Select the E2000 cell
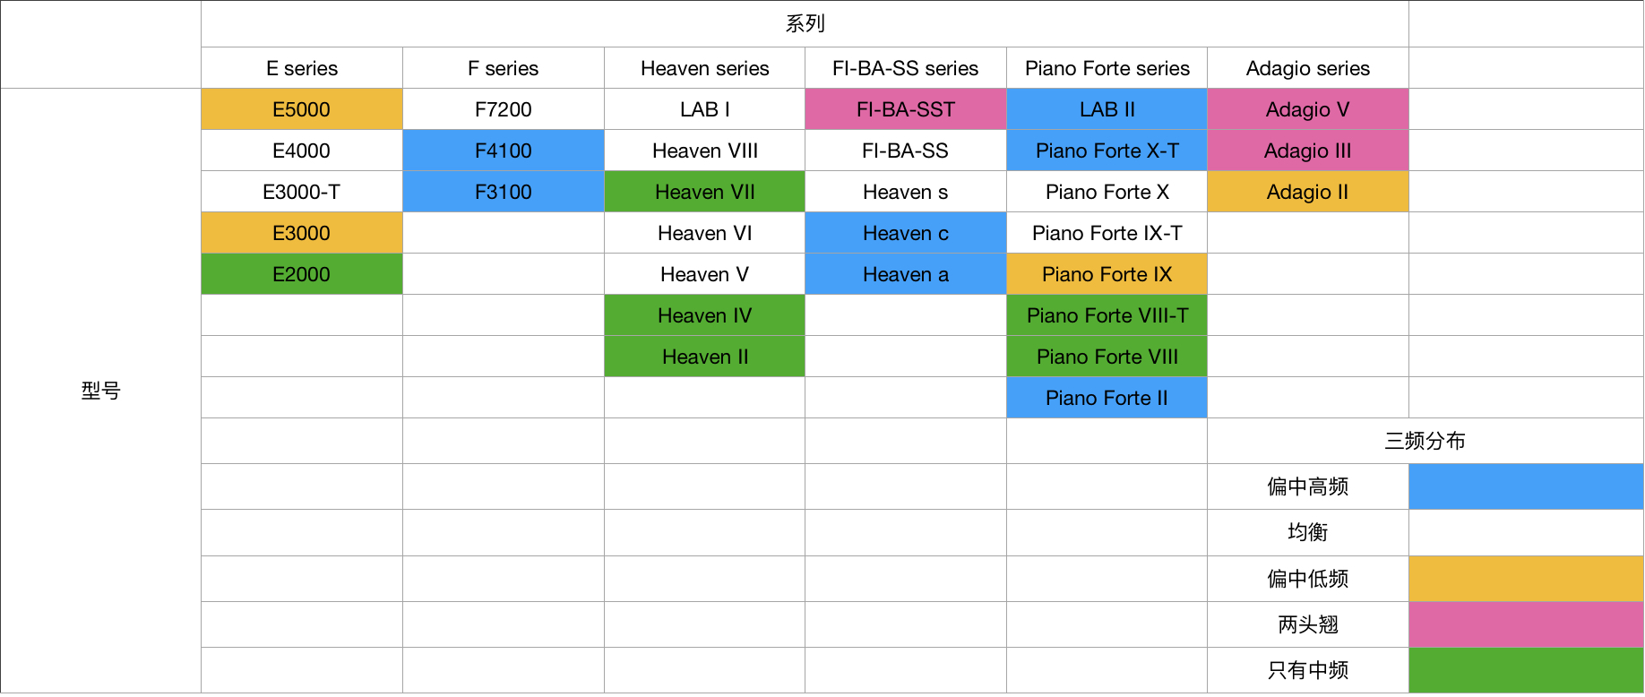Image resolution: width=1645 pixels, height=697 pixels. pos(302,274)
